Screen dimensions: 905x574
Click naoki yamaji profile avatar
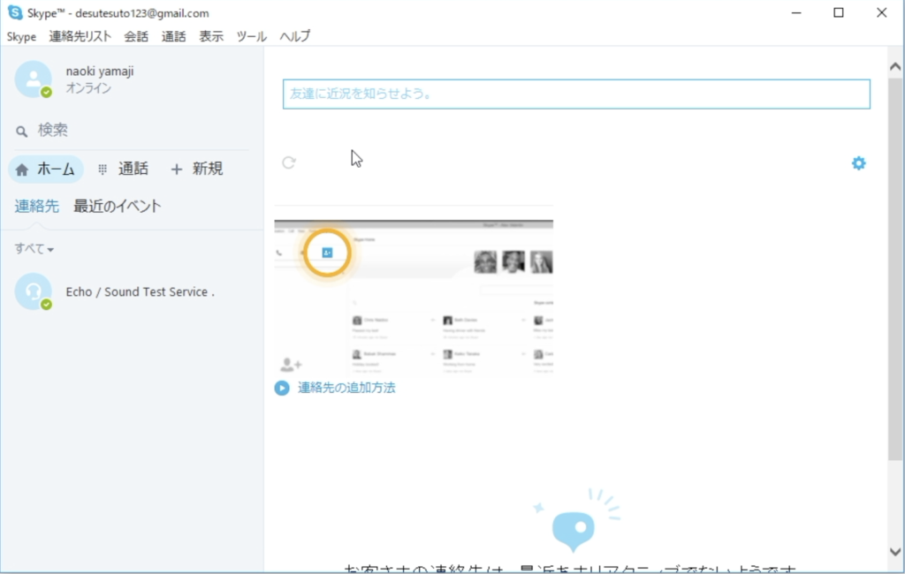(34, 79)
